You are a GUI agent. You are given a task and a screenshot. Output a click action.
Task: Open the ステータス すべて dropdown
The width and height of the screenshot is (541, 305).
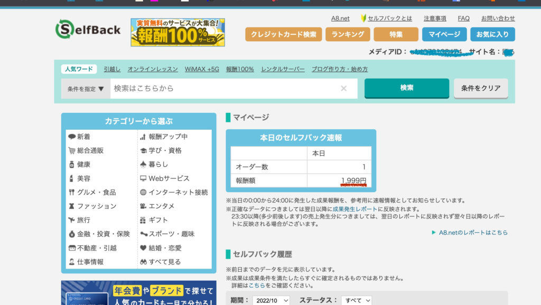tap(357, 300)
